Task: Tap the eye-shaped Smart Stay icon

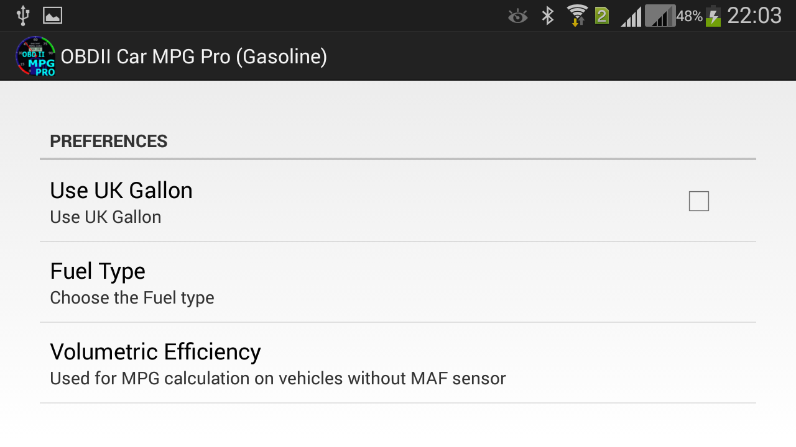Action: (517, 16)
